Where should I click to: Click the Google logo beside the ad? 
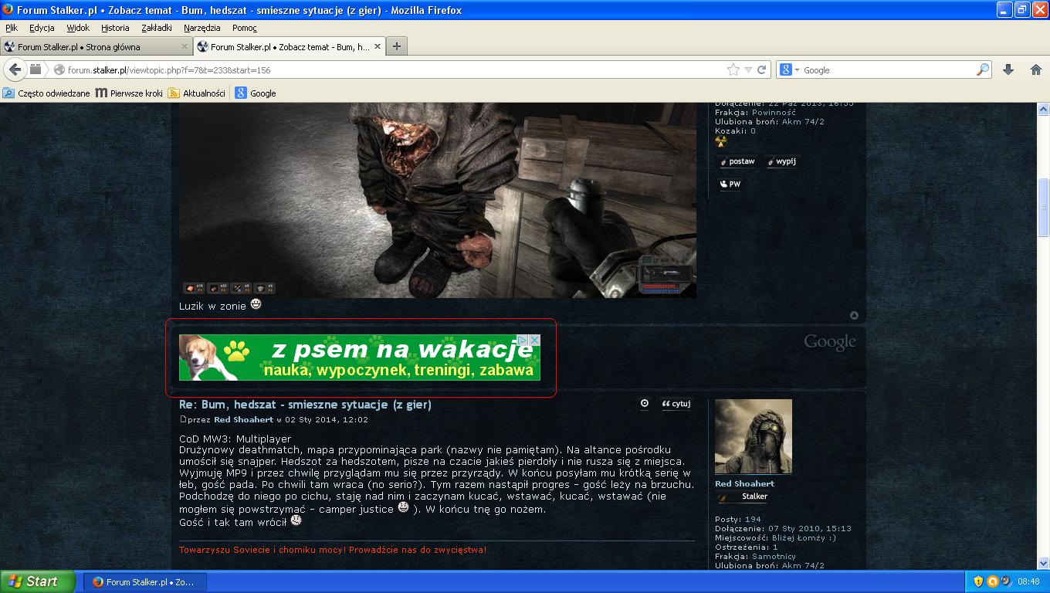830,342
